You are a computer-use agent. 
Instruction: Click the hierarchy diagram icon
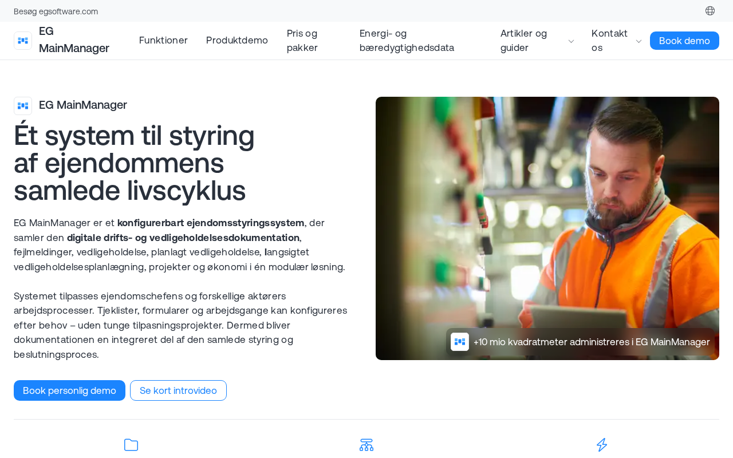(366, 445)
